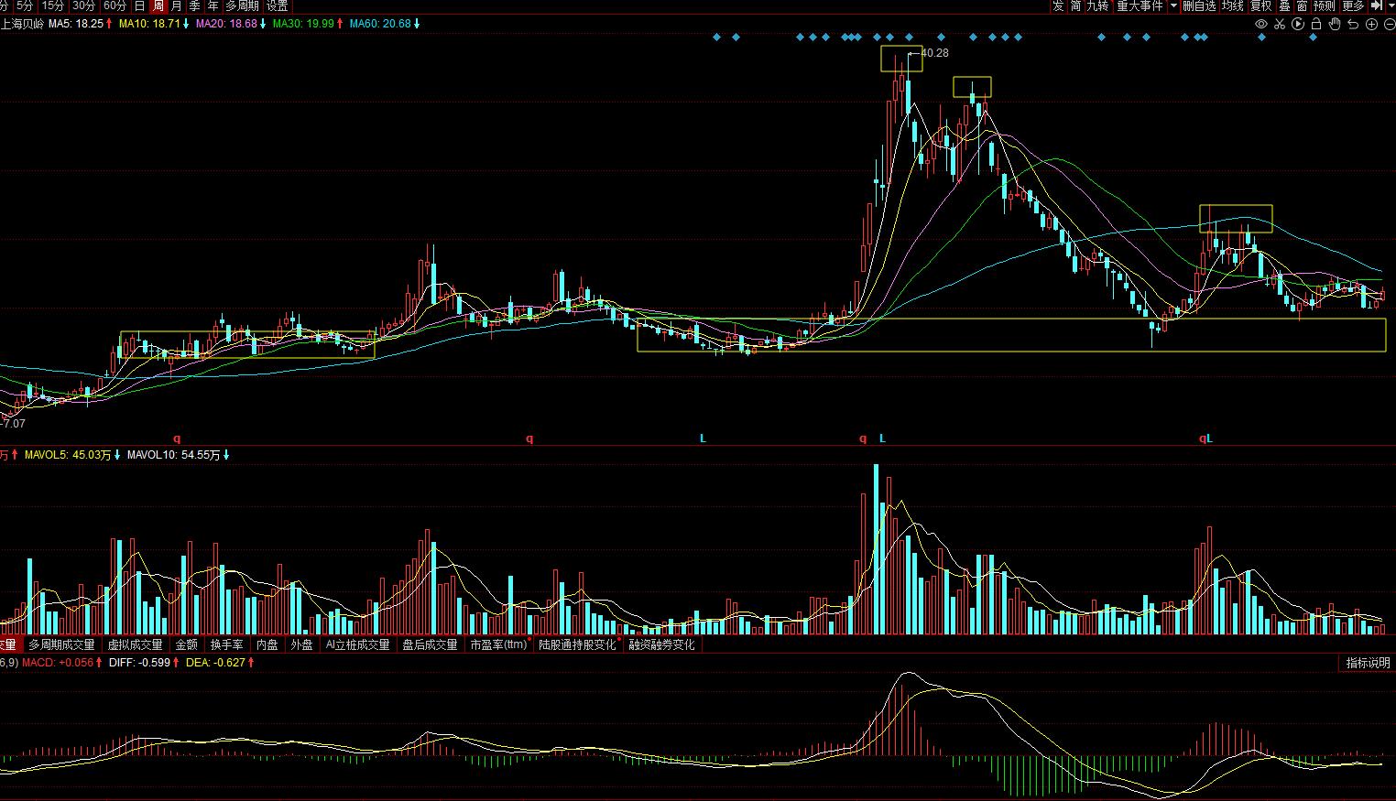
Task: Click the 指标说明 indicator description button
Action: click(1368, 663)
